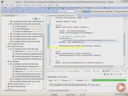The image size is (128, 96).
Task: Click Failure Trace header icon
Action: coord(89,85)
